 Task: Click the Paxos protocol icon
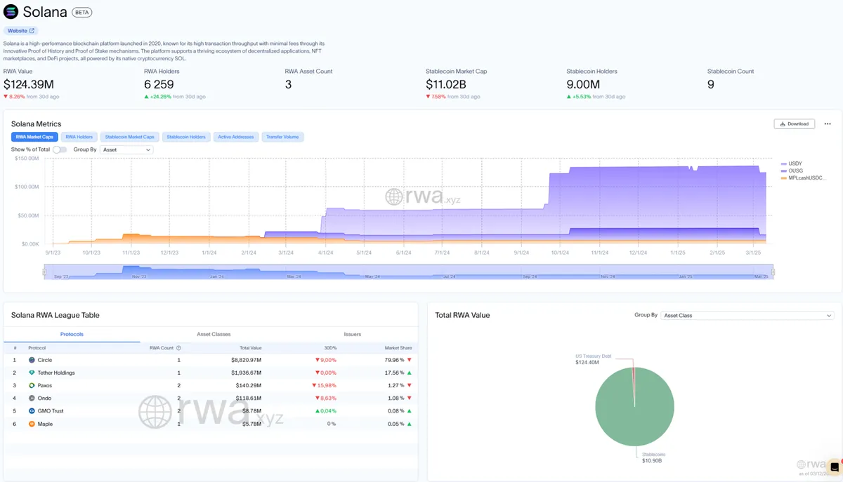pyautogui.click(x=32, y=385)
